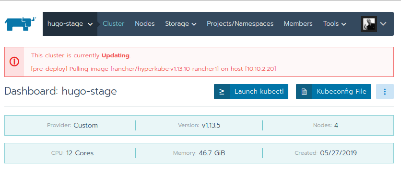
Task: Click the Dashboard: hugo-stage heading
Action: pyautogui.click(x=60, y=91)
